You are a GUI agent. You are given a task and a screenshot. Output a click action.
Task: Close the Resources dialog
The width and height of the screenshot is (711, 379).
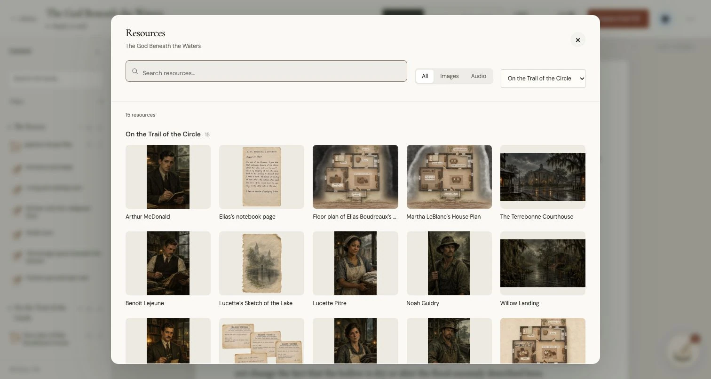click(x=578, y=40)
